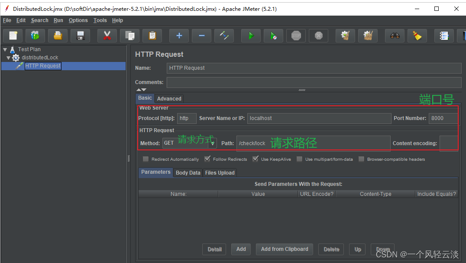Click the Content encoding field
This screenshot has height=263, width=466.
coord(449,143)
